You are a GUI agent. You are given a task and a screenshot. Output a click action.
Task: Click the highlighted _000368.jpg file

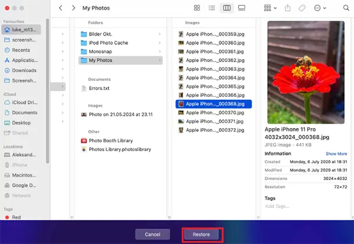point(214,104)
